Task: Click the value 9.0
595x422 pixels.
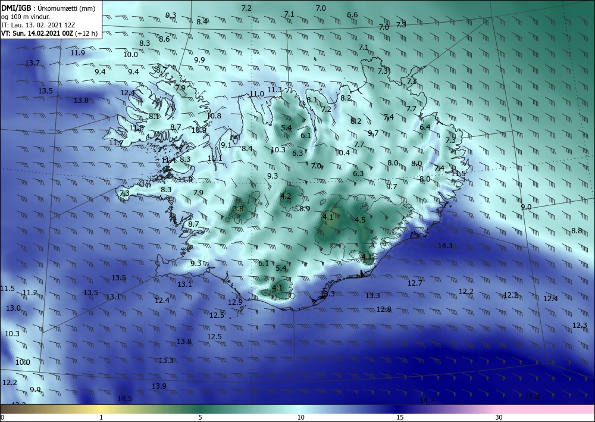Action: [x=526, y=207]
